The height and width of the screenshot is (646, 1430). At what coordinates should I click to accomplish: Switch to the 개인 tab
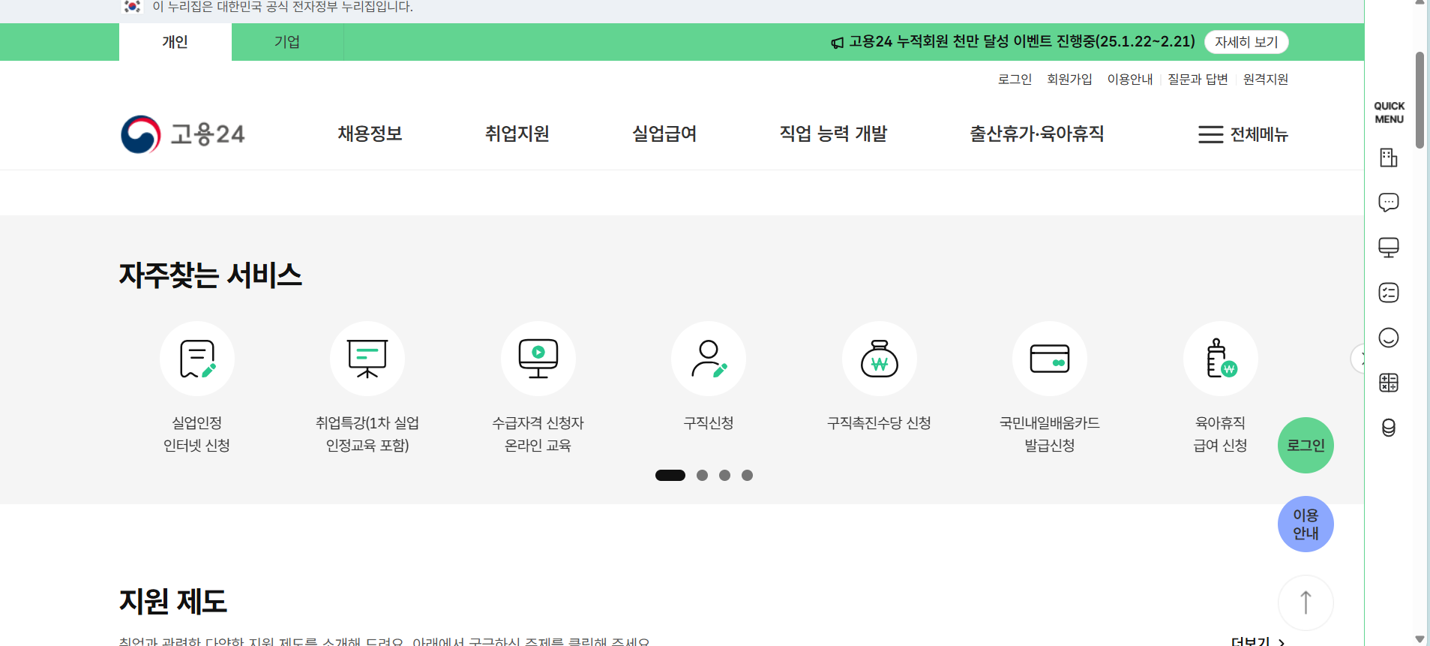pos(175,42)
